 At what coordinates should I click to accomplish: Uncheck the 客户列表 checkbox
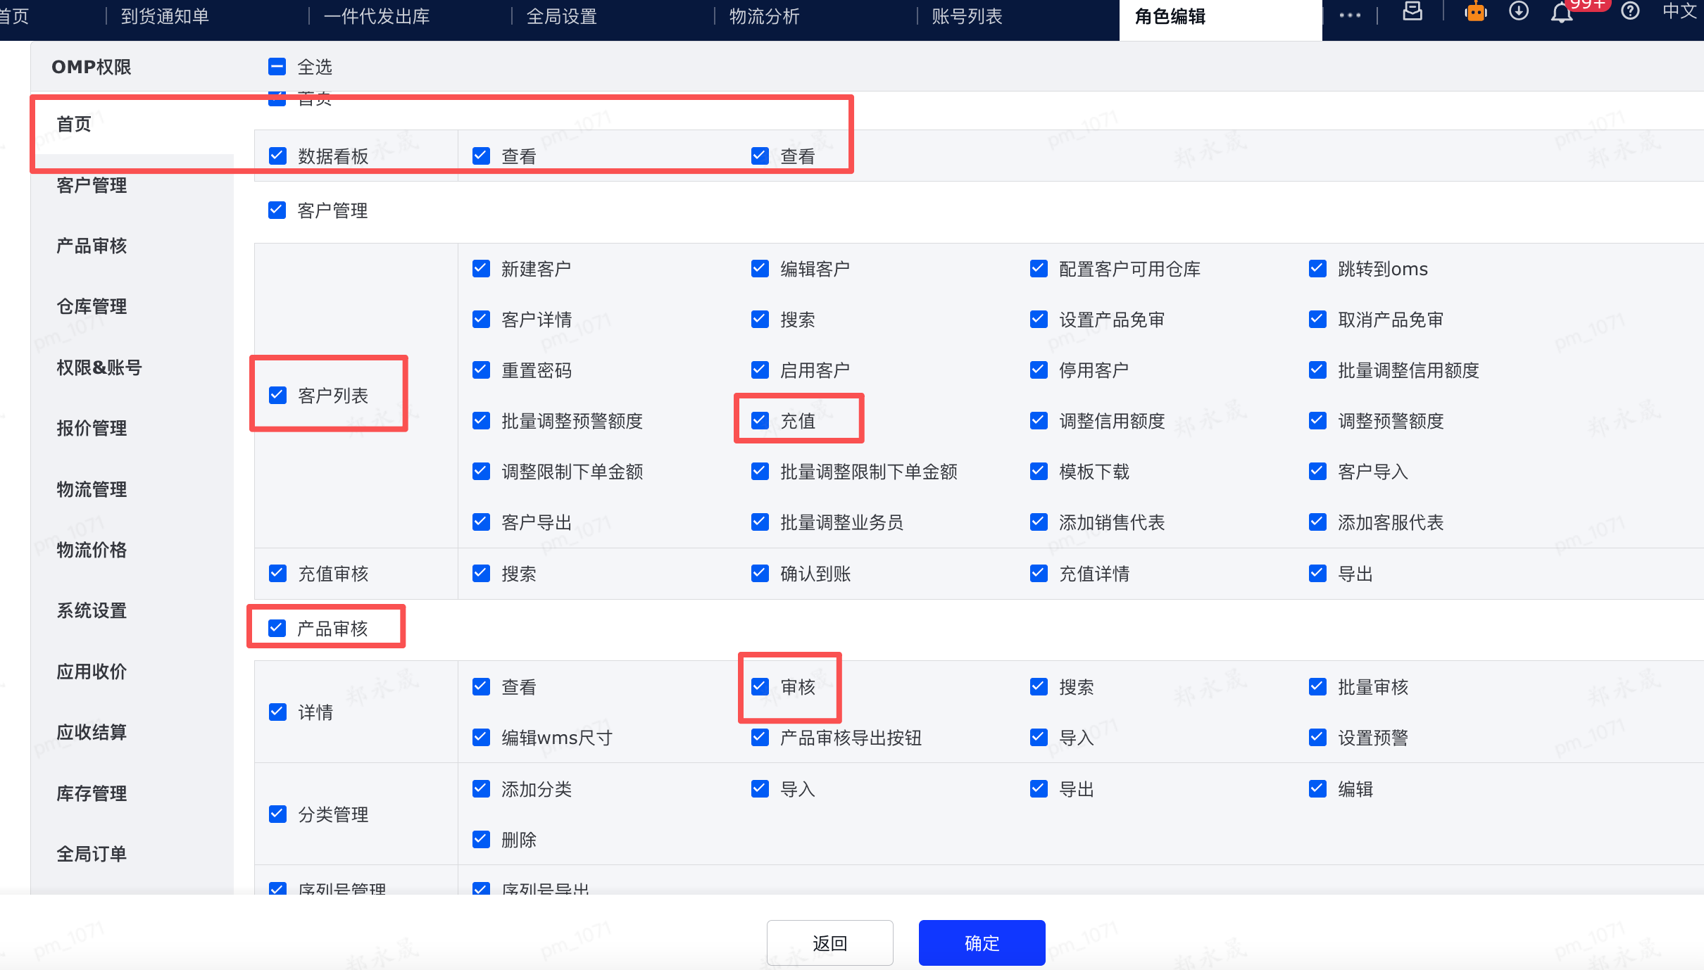[x=277, y=396]
